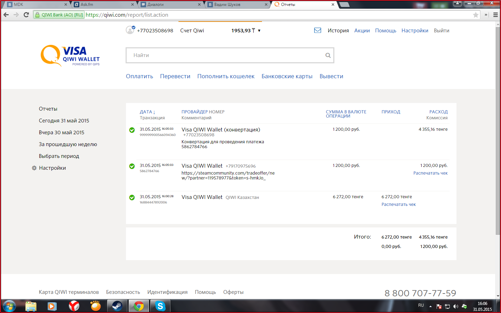Screen dimensions: 501x313
Task: Click the green status check of the QIWI Казахстан transaction
Action: pyautogui.click(x=132, y=198)
